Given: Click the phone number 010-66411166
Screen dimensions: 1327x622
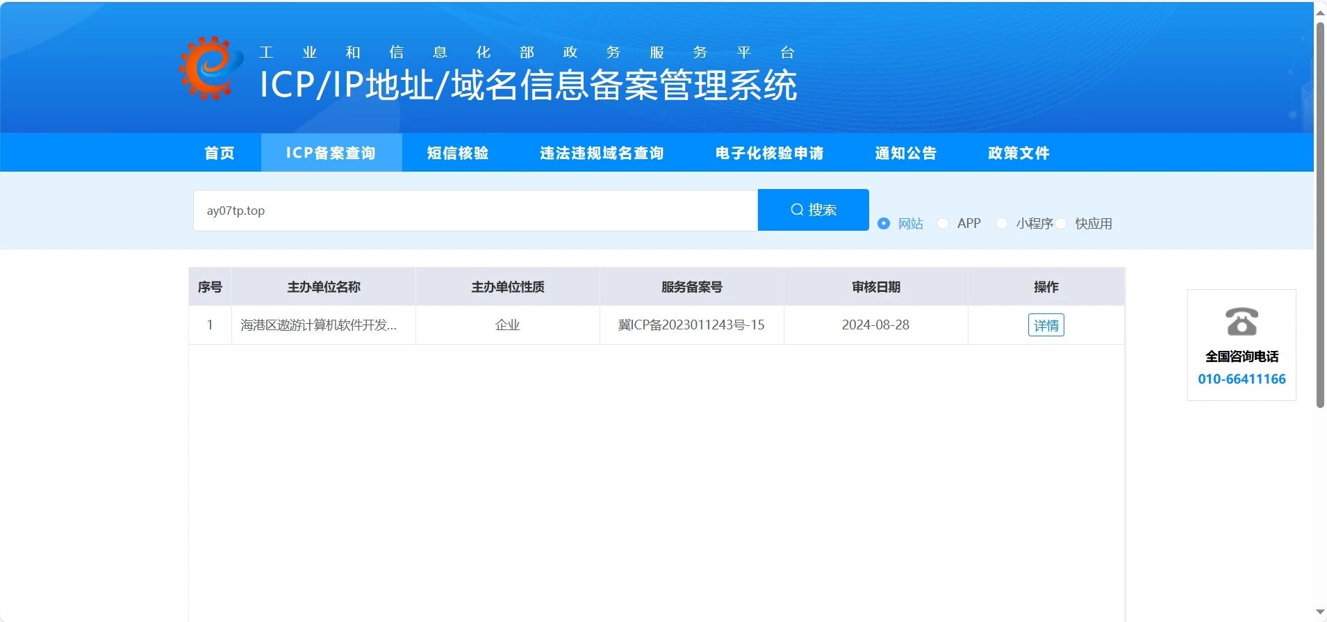Looking at the screenshot, I should (x=1242, y=379).
